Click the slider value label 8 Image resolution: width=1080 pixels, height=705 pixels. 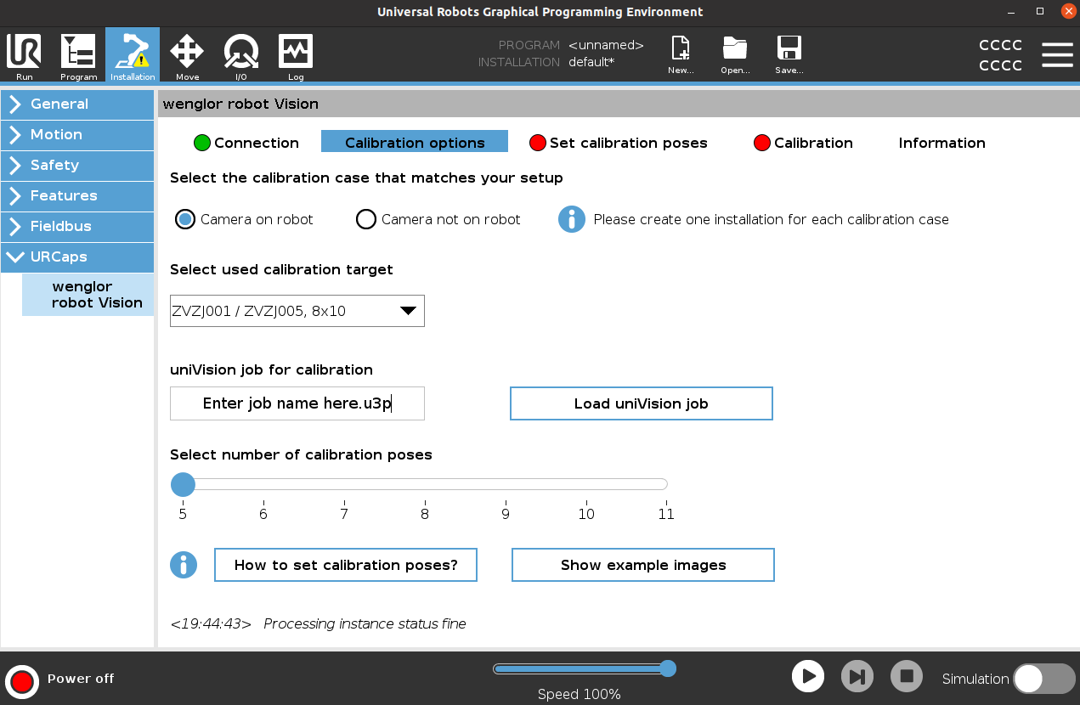425,514
